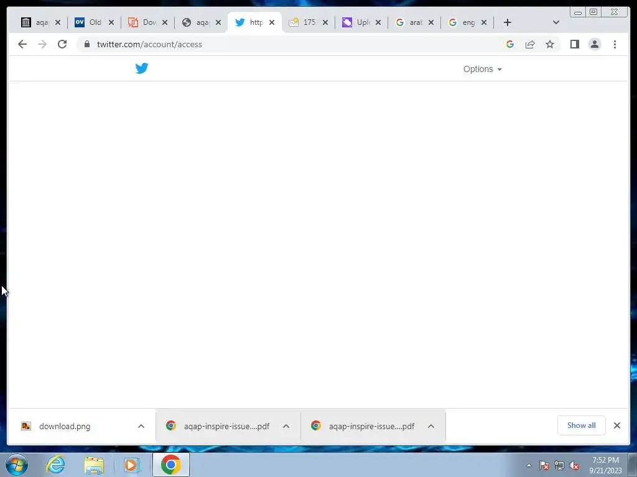Share this page using share icon

pyautogui.click(x=530, y=44)
